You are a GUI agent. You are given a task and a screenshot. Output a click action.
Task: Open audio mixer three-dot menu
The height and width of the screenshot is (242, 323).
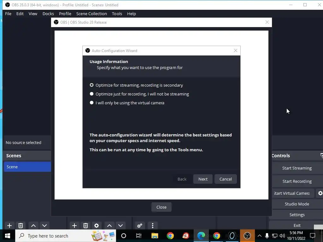click(152, 226)
